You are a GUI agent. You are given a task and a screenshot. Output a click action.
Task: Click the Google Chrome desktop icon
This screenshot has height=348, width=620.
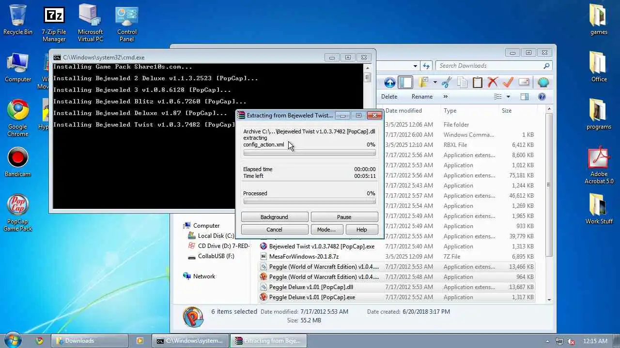18,118
